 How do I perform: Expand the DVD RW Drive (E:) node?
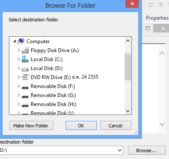(19, 77)
